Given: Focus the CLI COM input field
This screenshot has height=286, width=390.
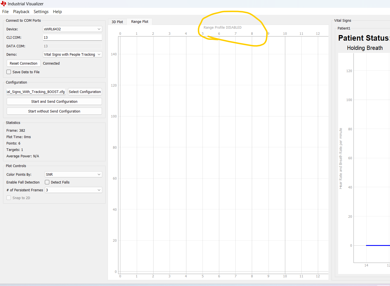Looking at the screenshot, I should [72, 37].
